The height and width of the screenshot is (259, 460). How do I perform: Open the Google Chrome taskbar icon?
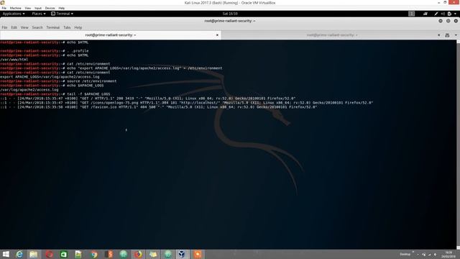coord(94,254)
